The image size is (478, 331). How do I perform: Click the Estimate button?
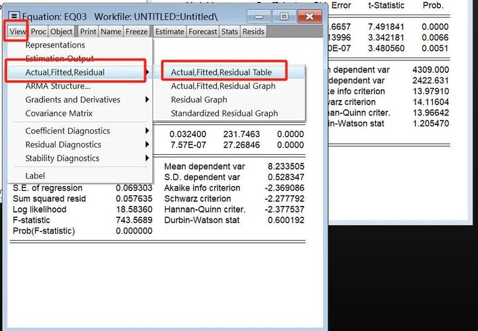pyautogui.click(x=170, y=31)
